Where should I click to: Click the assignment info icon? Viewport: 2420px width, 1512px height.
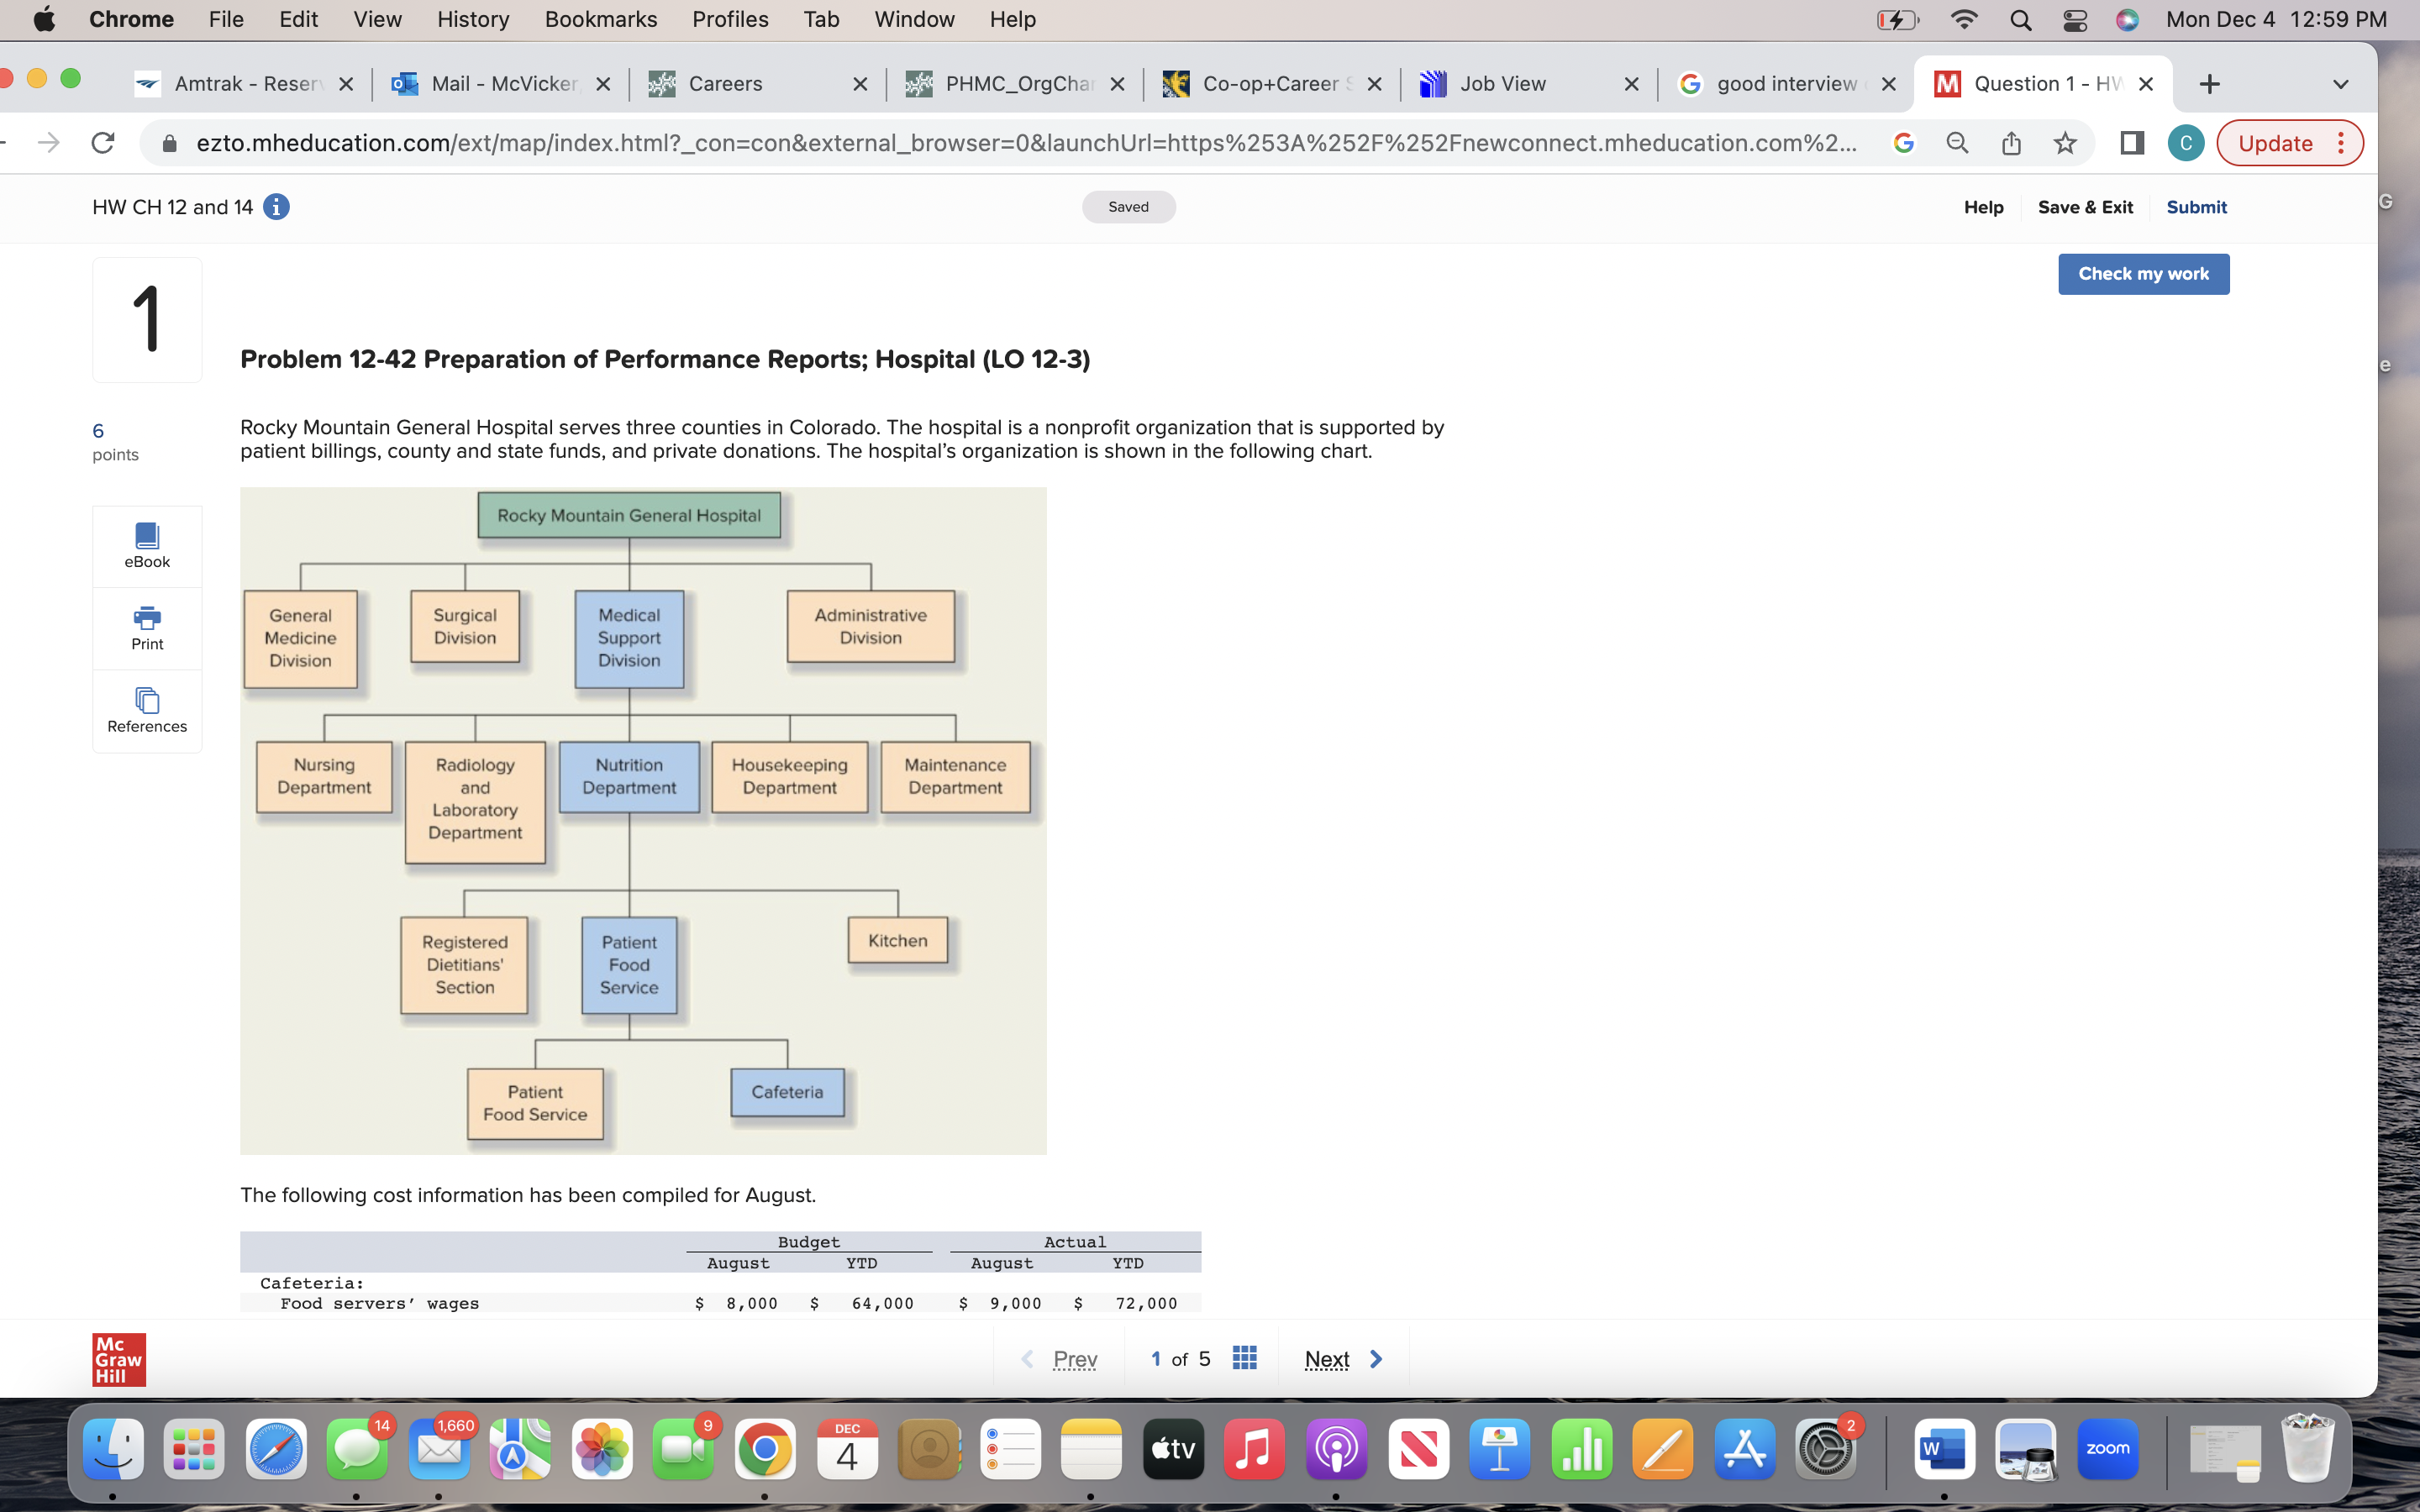[276, 207]
